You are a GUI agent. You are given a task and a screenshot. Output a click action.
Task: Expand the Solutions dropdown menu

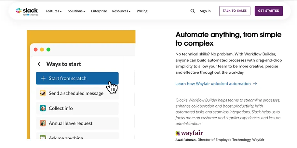[x=76, y=11]
